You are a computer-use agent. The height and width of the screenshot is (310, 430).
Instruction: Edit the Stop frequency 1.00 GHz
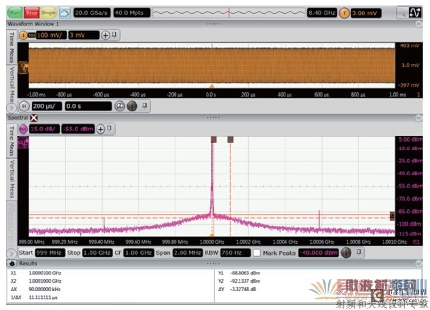coord(98,253)
